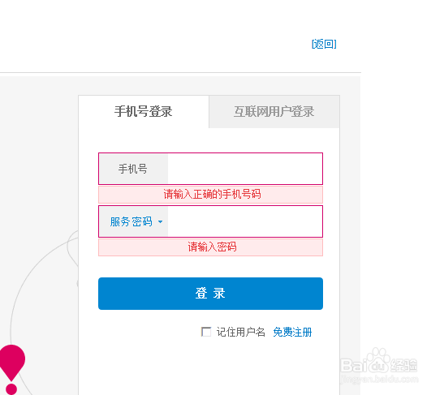Switch to 互联网用户登录 tab
The width and height of the screenshot is (444, 395).
tap(274, 112)
